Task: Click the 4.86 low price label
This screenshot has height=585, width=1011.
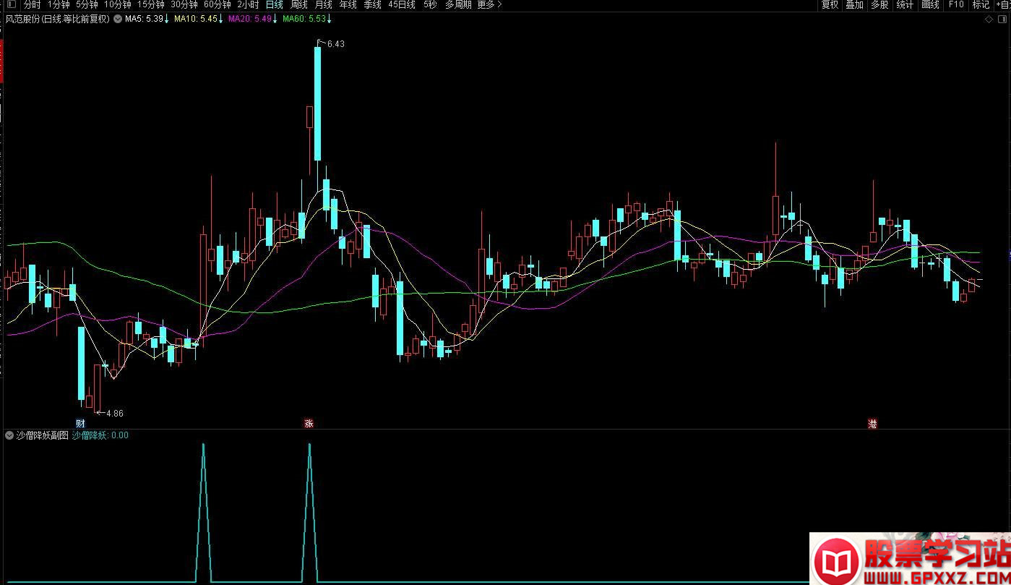Action: 114,414
